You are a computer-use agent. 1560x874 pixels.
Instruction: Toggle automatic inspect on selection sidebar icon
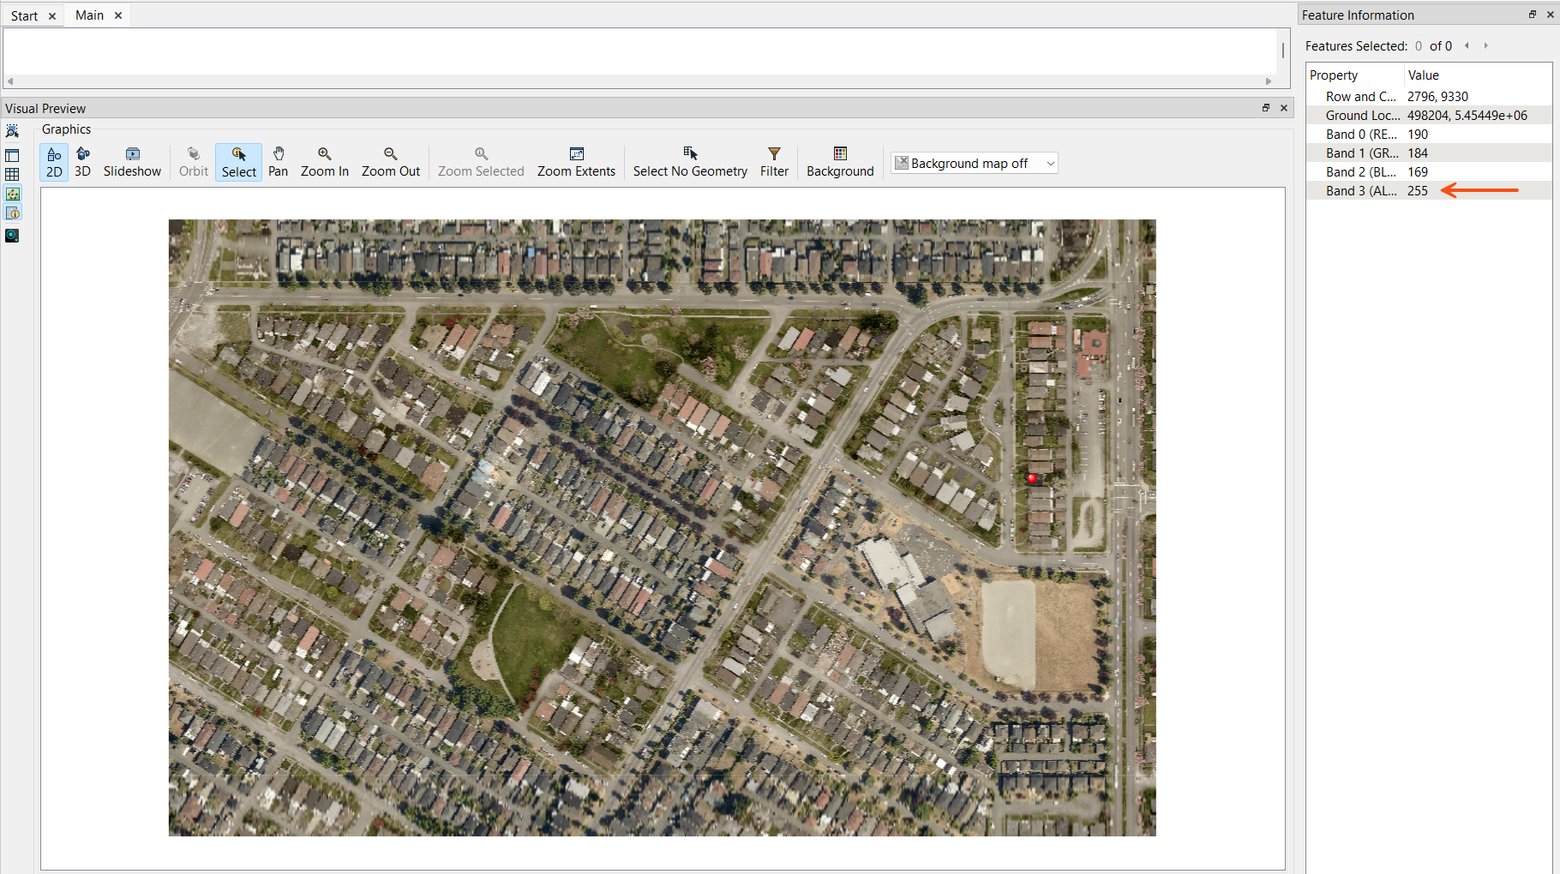point(12,131)
